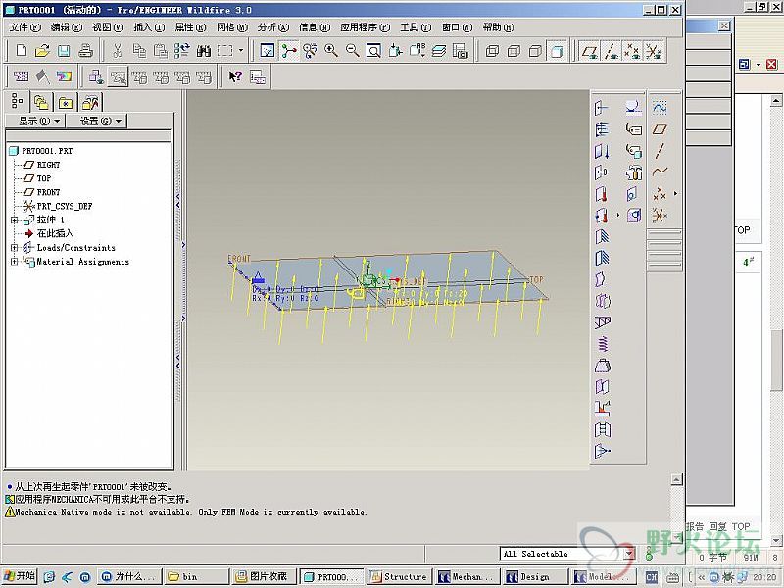Select the datum curve wavy line tool
784x588 pixels.
point(660,172)
